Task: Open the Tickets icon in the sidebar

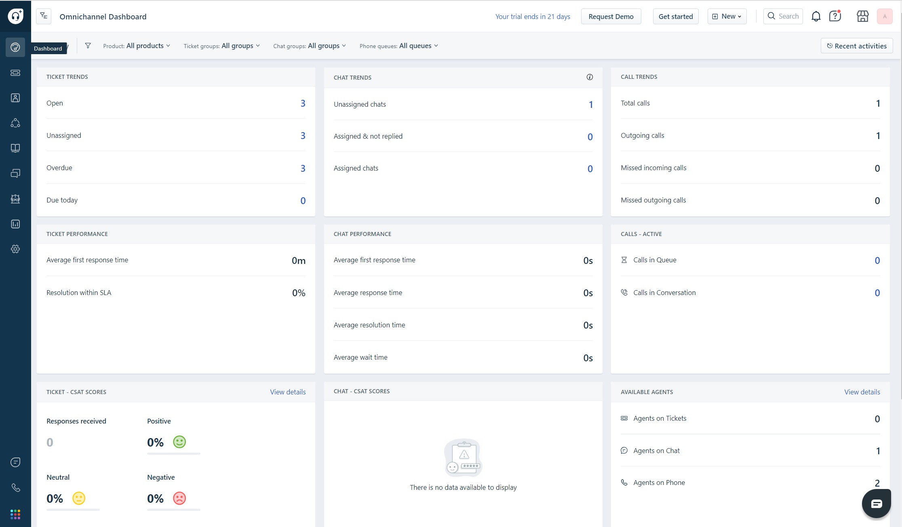Action: click(x=15, y=73)
